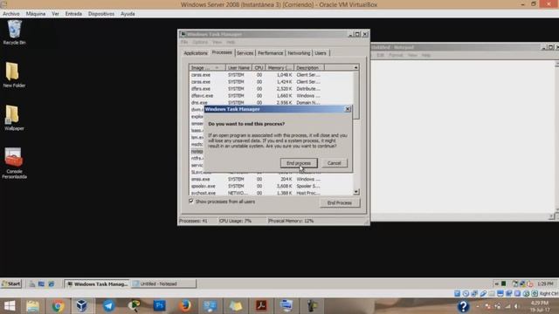This screenshot has height=314, width=559.
Task: Open the Máquina menu
Action: pos(36,14)
